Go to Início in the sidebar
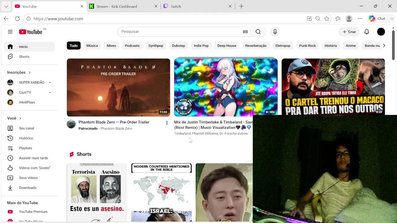397x223 pixels. 29,47
